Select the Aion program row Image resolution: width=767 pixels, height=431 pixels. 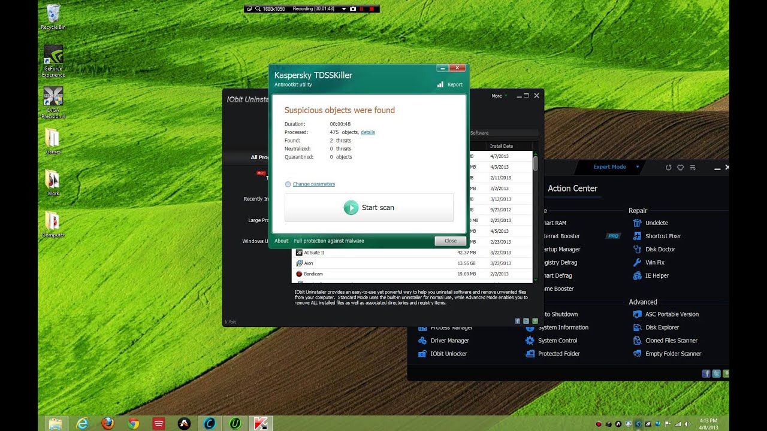tap(412, 263)
